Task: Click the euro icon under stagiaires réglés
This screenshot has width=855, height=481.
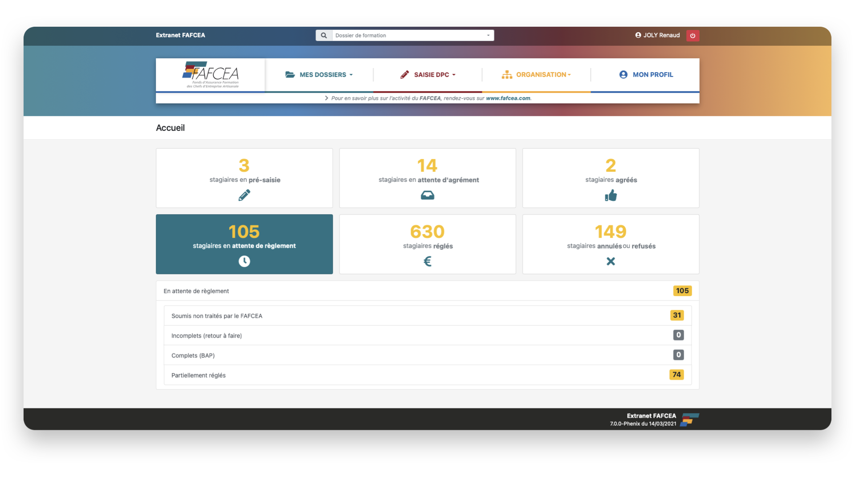Action: point(427,261)
